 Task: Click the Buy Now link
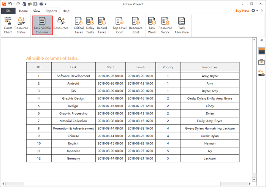242,11
